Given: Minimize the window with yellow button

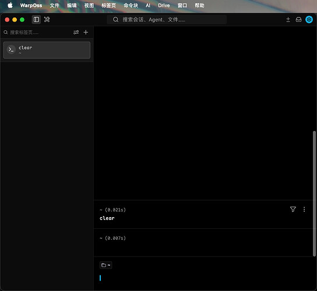Looking at the screenshot, I should (x=15, y=20).
